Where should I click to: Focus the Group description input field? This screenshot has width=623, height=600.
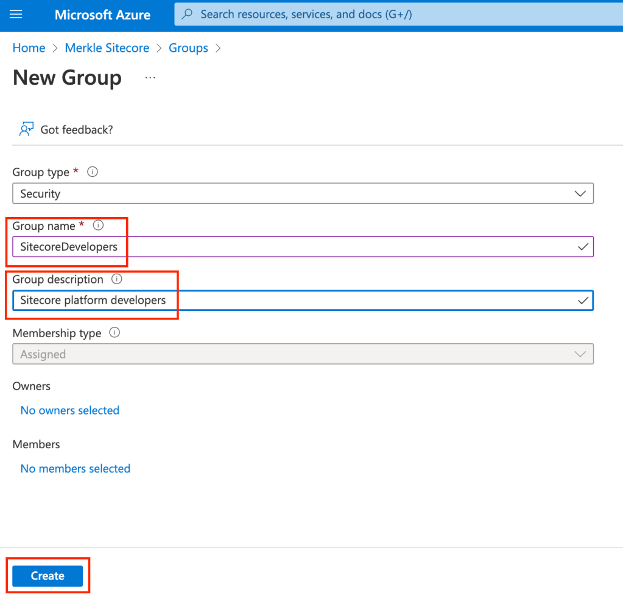tap(303, 301)
